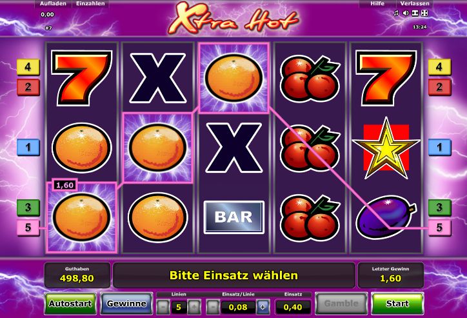
Task: Open the Hilfe menu
Action: [x=377, y=4]
